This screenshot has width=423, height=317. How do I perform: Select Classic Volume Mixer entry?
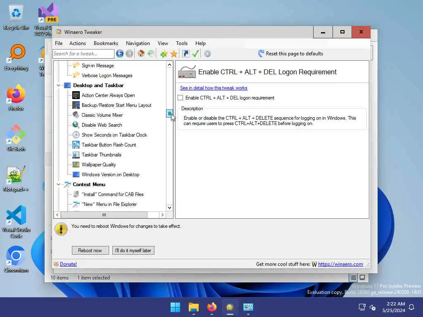102,115
